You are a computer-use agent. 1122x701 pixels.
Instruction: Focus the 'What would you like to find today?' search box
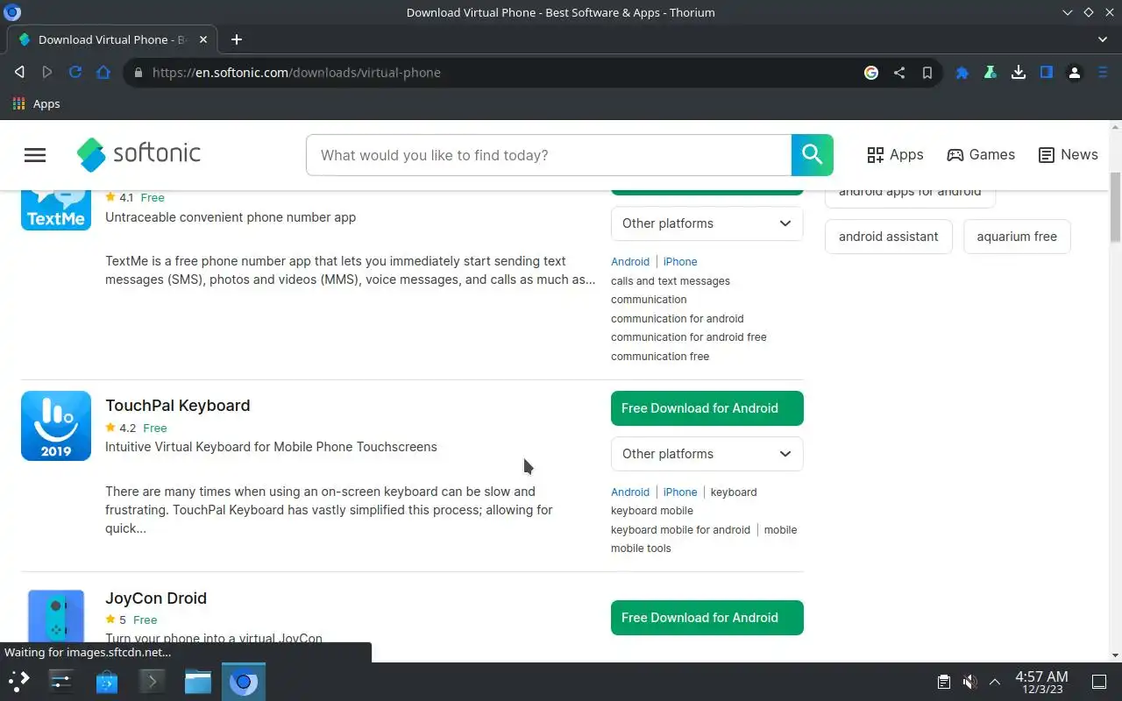(549, 155)
